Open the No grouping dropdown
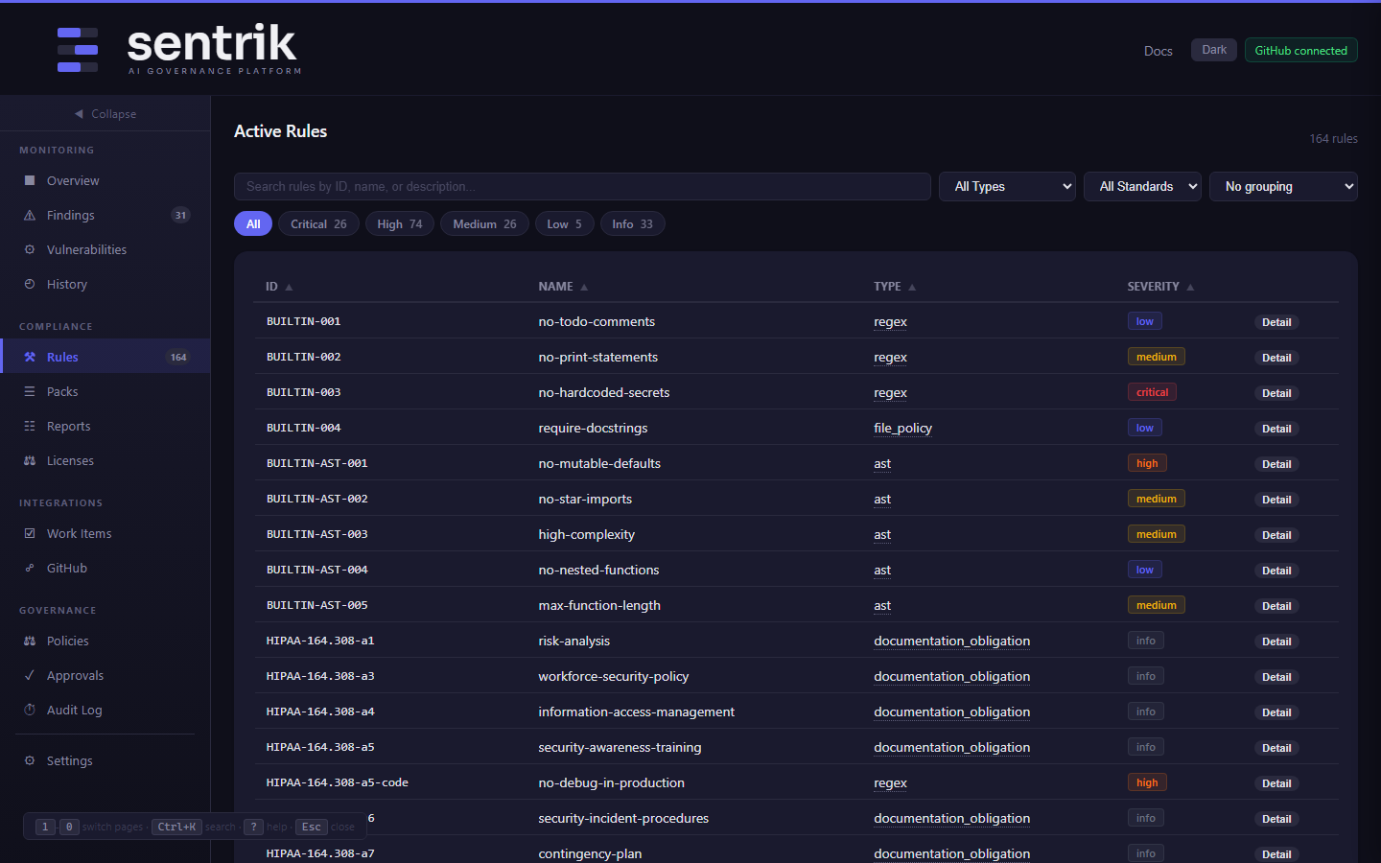The width and height of the screenshot is (1381, 863). [1283, 186]
